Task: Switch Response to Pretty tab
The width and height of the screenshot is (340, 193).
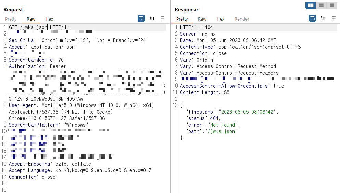Action: click(x=182, y=19)
